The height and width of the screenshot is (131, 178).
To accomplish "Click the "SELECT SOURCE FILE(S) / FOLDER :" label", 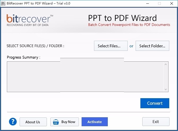I will click(x=35, y=46).
